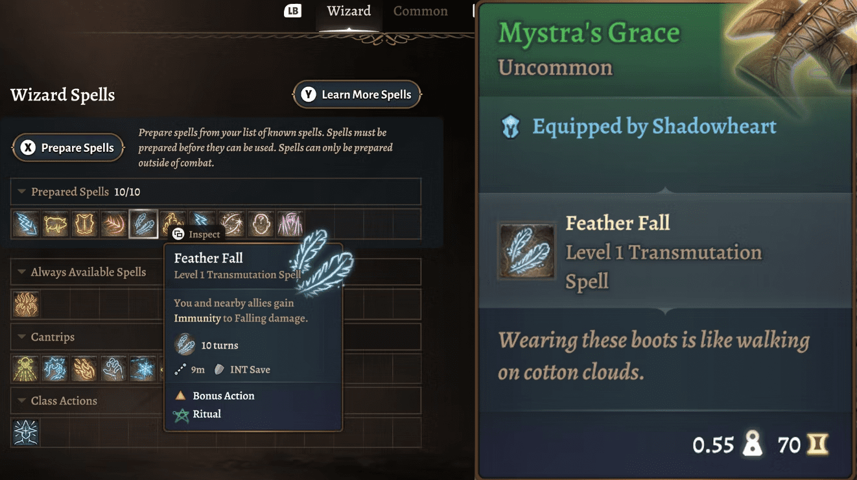Screen dimensions: 857x480
Task: Click the Class Actions ability icon
Action: click(x=26, y=433)
